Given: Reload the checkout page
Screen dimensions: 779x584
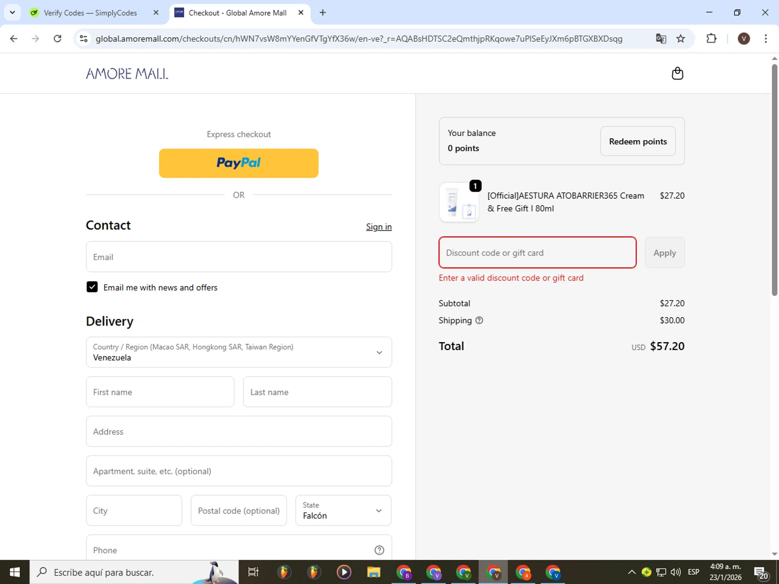Looking at the screenshot, I should (58, 38).
